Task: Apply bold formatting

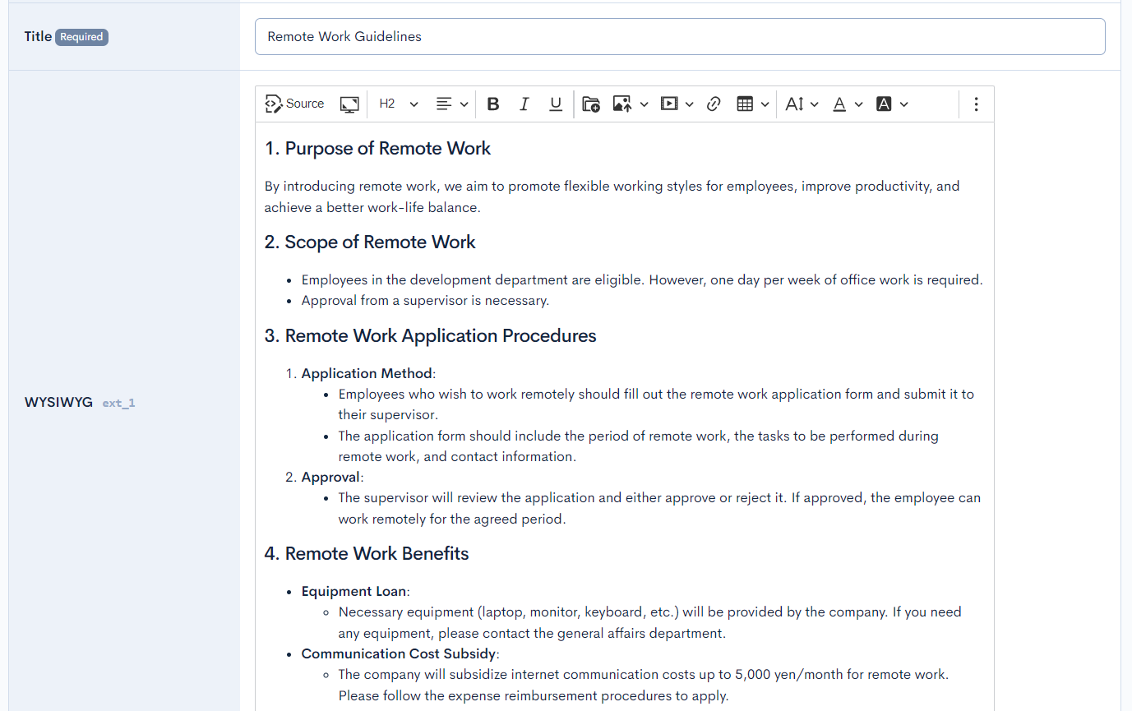Action: pyautogui.click(x=492, y=104)
